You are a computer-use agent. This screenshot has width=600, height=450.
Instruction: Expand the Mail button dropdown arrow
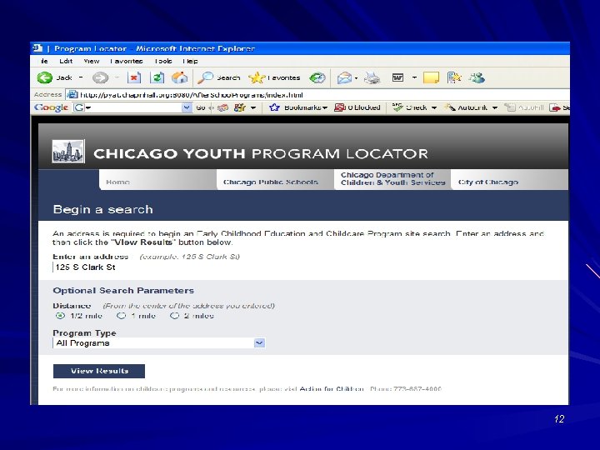pyautogui.click(x=357, y=78)
